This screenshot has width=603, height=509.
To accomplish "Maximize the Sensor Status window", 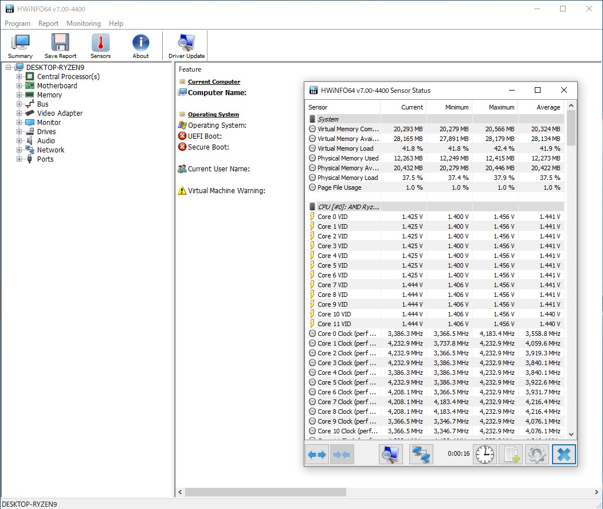I will click(x=538, y=90).
